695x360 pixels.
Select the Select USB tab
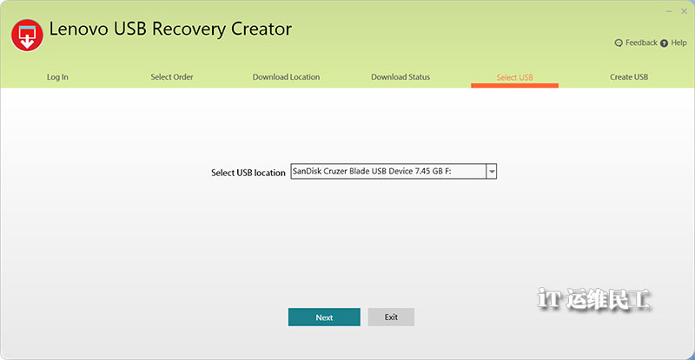[514, 77]
